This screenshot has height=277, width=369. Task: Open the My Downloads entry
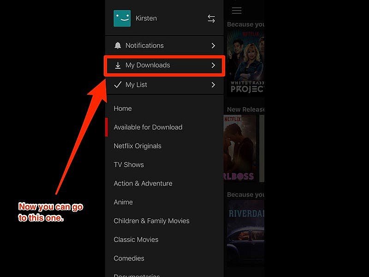(x=164, y=65)
